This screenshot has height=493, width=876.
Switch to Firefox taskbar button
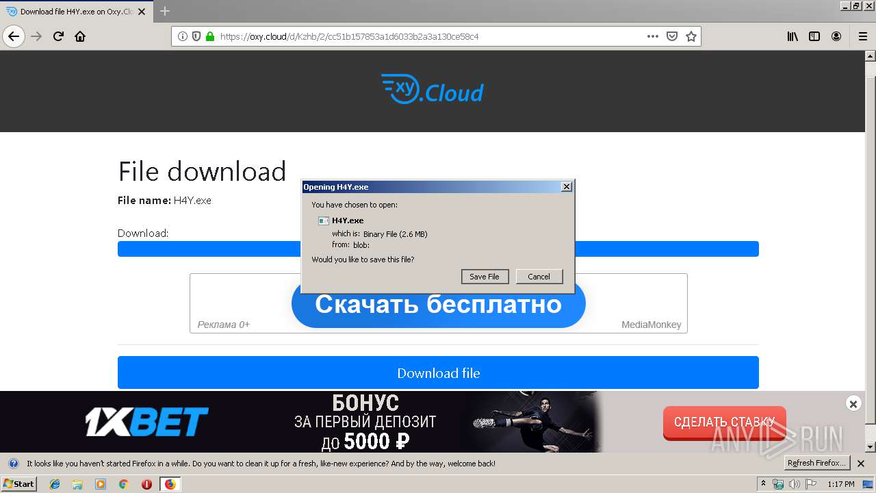[x=170, y=484]
